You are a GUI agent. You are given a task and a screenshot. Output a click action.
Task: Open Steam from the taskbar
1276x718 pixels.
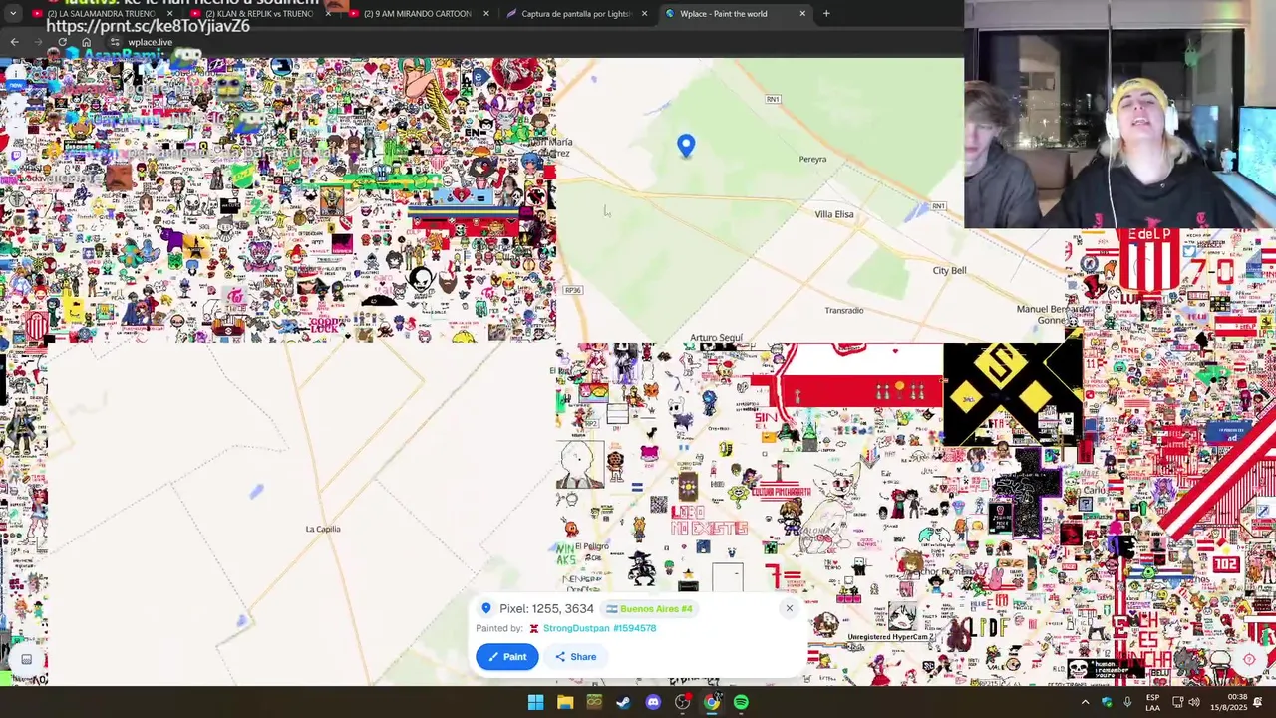tap(623, 702)
